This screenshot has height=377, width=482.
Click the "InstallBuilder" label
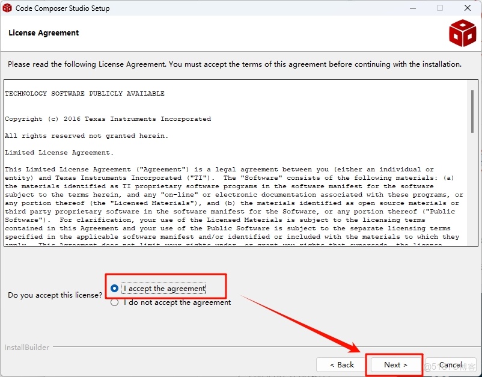[x=26, y=347]
